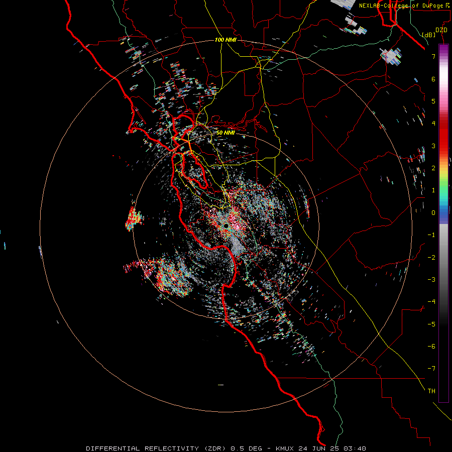Click the -2 tick on color scale

[431, 258]
